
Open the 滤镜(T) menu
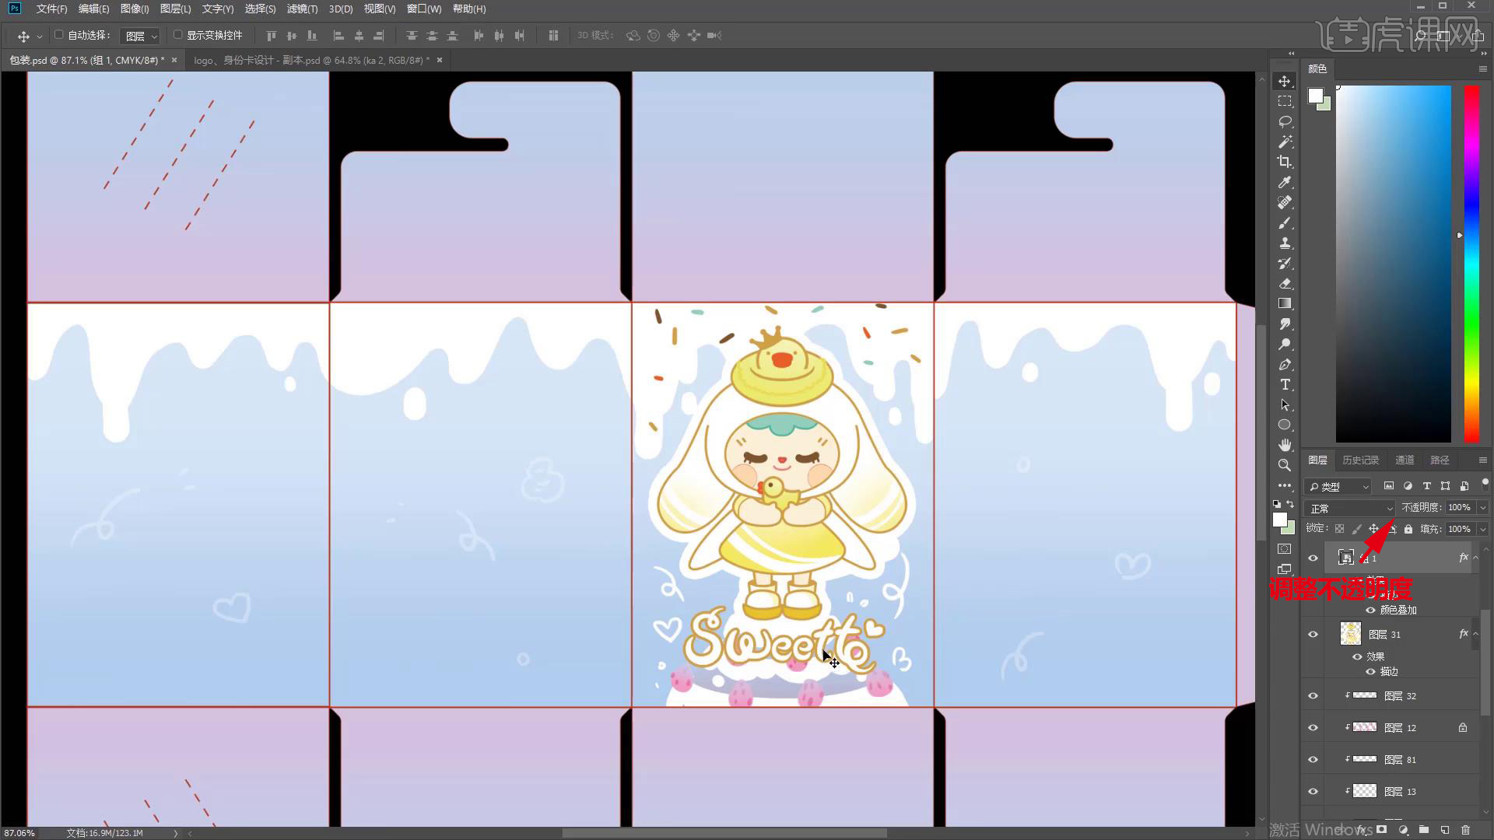(x=302, y=9)
